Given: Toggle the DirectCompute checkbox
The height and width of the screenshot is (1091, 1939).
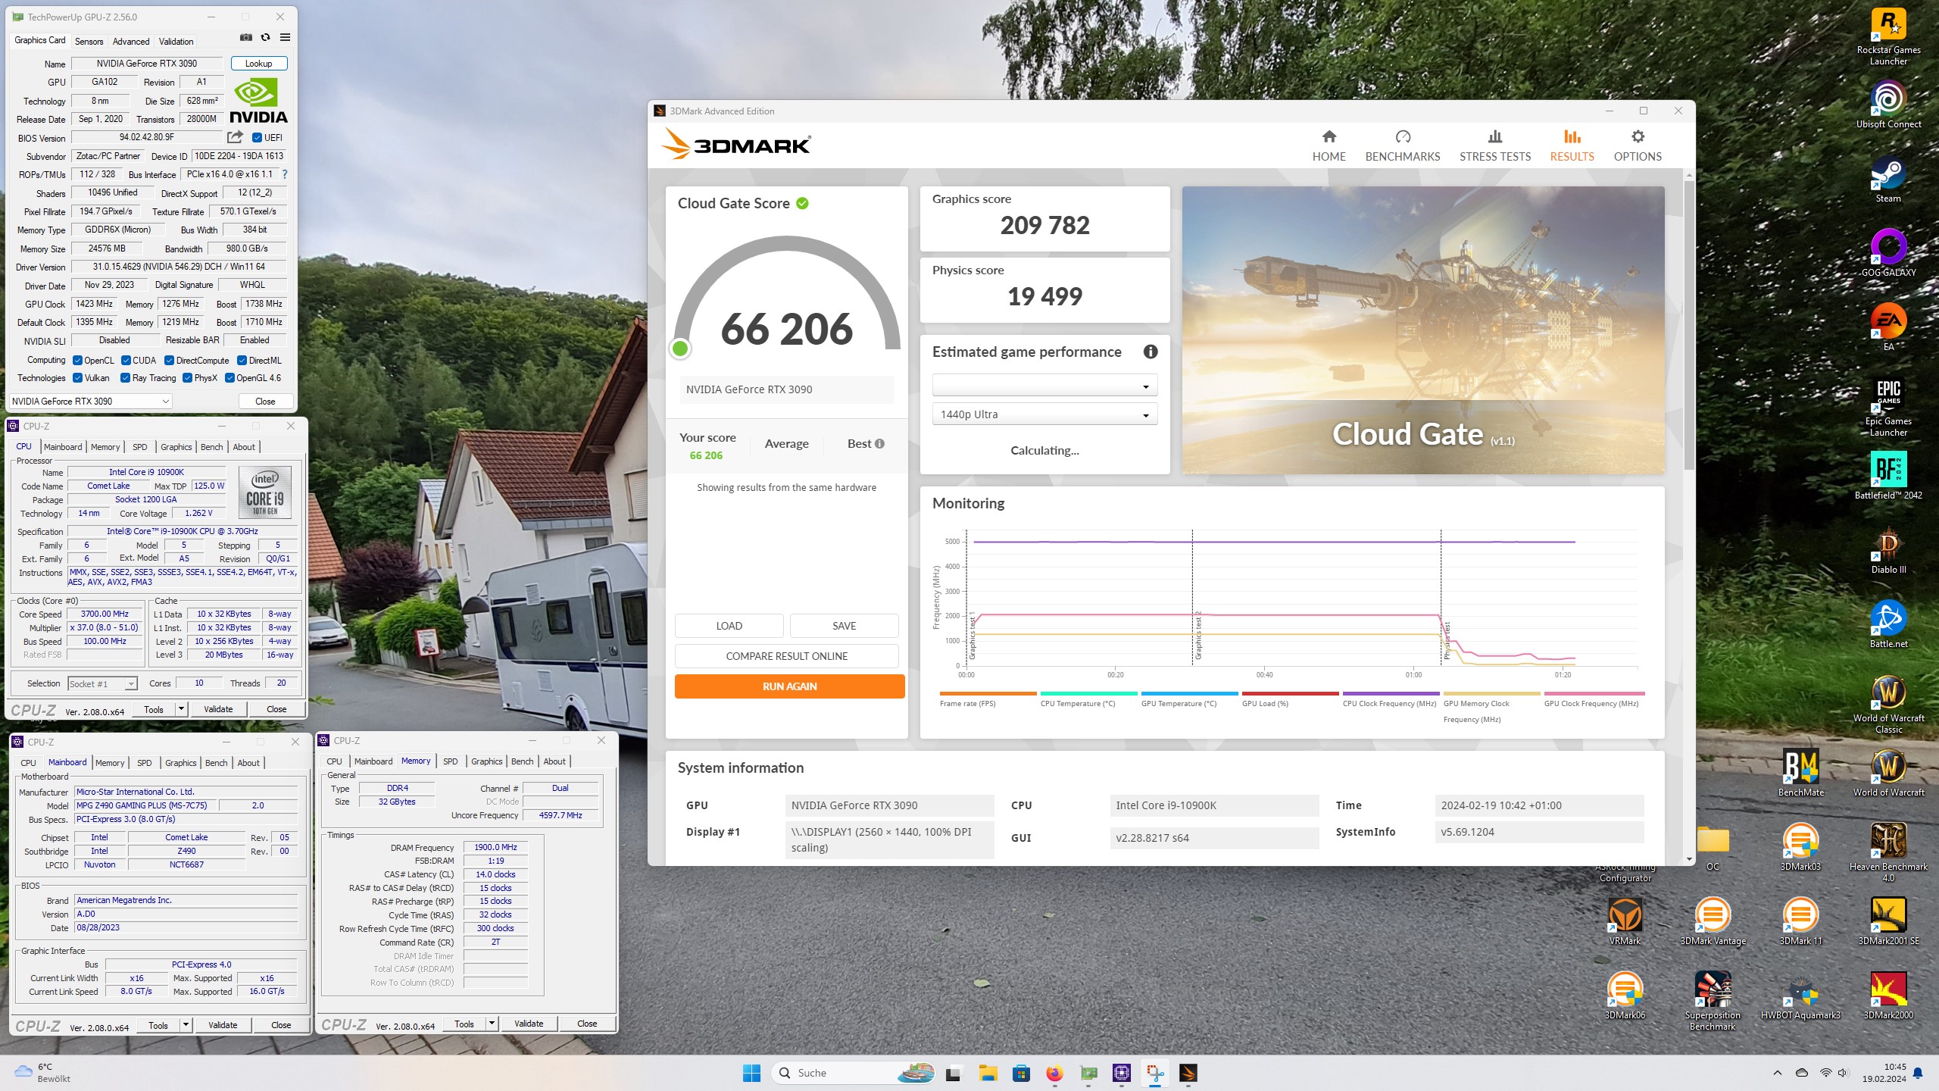Looking at the screenshot, I should pyautogui.click(x=169, y=361).
